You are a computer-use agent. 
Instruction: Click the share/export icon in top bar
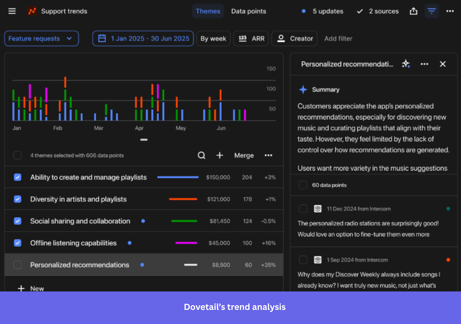click(x=413, y=11)
